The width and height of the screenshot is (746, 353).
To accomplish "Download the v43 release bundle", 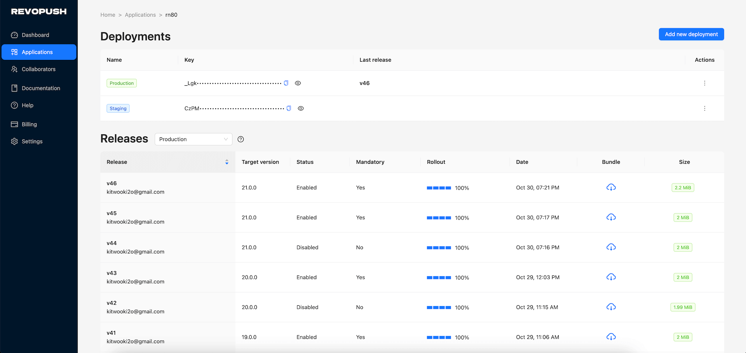I will pos(611,277).
